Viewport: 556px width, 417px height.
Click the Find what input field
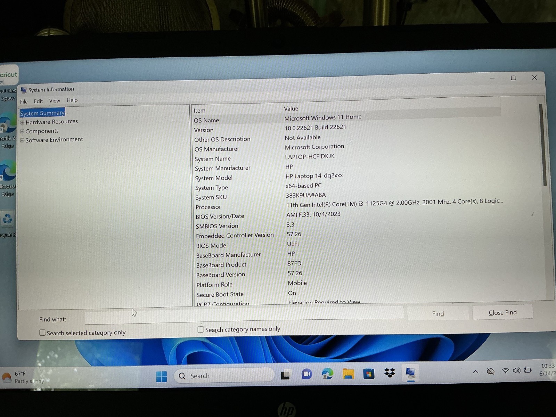tap(244, 316)
